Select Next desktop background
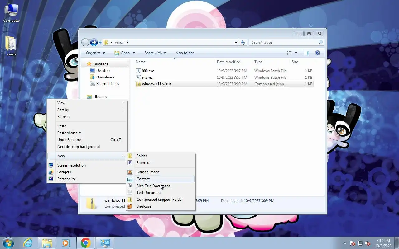The width and height of the screenshot is (399, 249). [87, 147]
